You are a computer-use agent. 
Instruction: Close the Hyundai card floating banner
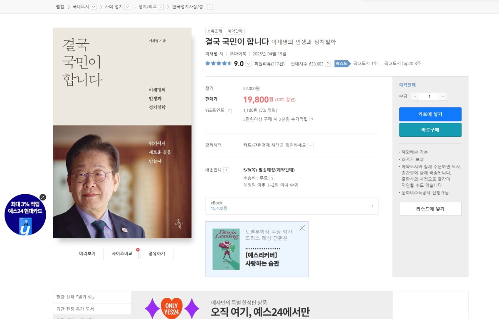click(x=43, y=197)
